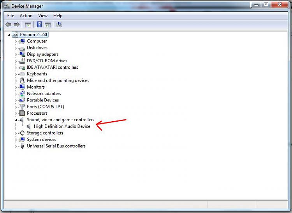Expand the Display adapters arrow

tap(16, 55)
